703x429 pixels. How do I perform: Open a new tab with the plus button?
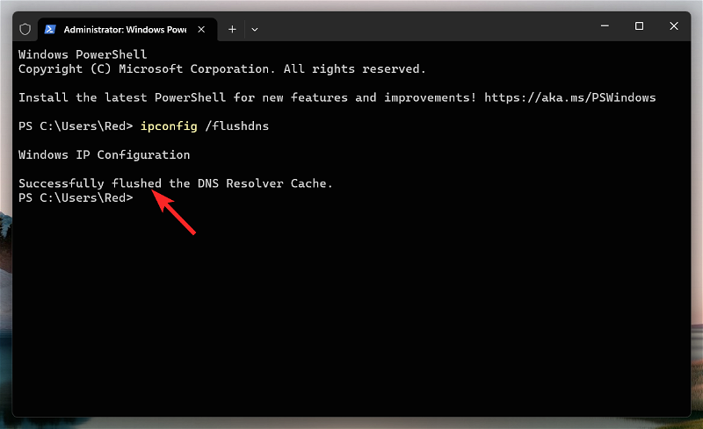click(232, 30)
